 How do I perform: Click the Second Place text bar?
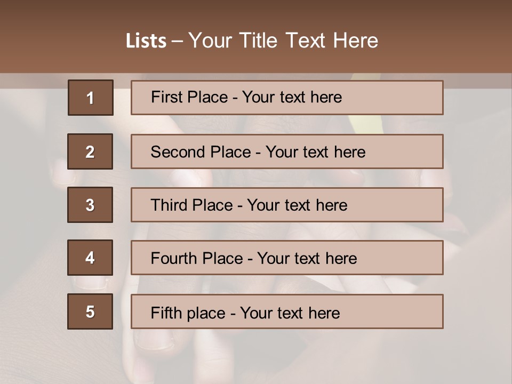287,151
